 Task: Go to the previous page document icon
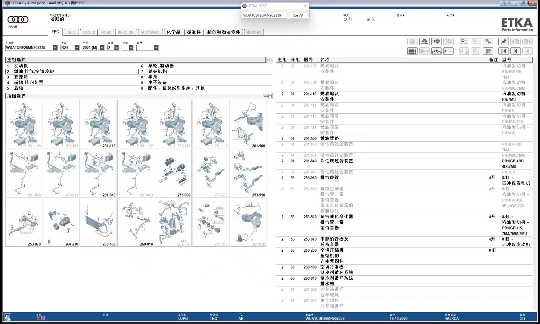point(515,42)
